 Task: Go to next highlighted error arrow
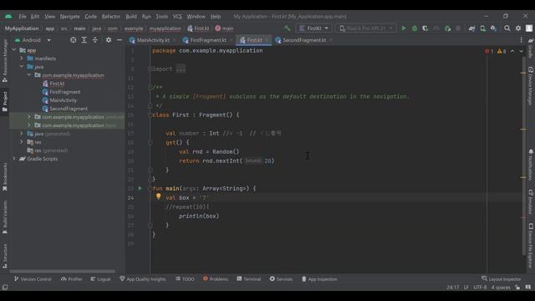(521, 51)
